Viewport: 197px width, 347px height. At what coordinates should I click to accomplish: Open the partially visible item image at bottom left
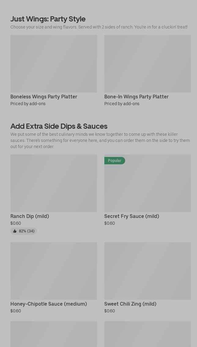54,334
